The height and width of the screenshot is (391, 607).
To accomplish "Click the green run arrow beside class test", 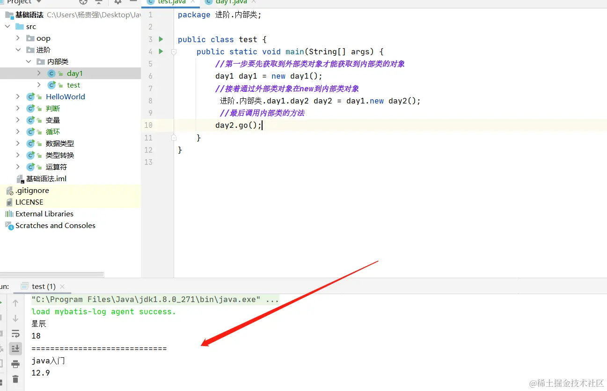I will (x=161, y=39).
